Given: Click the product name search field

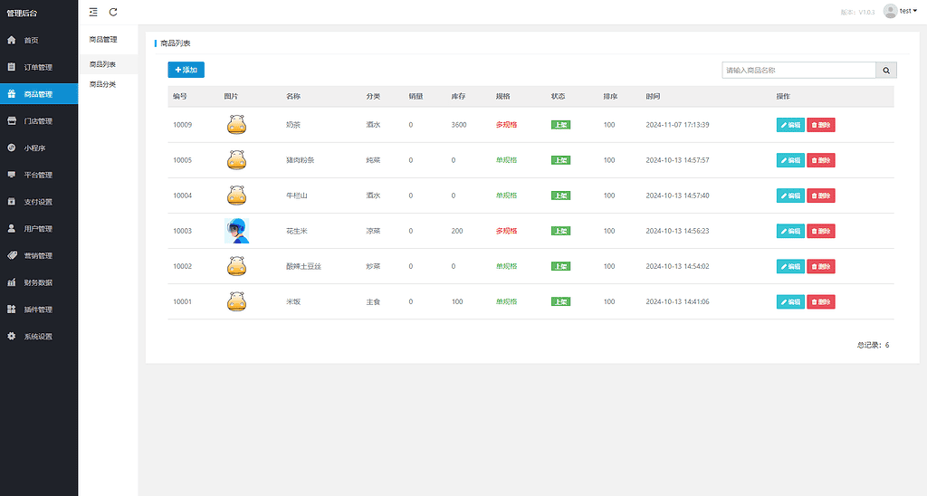Looking at the screenshot, I should click(798, 71).
